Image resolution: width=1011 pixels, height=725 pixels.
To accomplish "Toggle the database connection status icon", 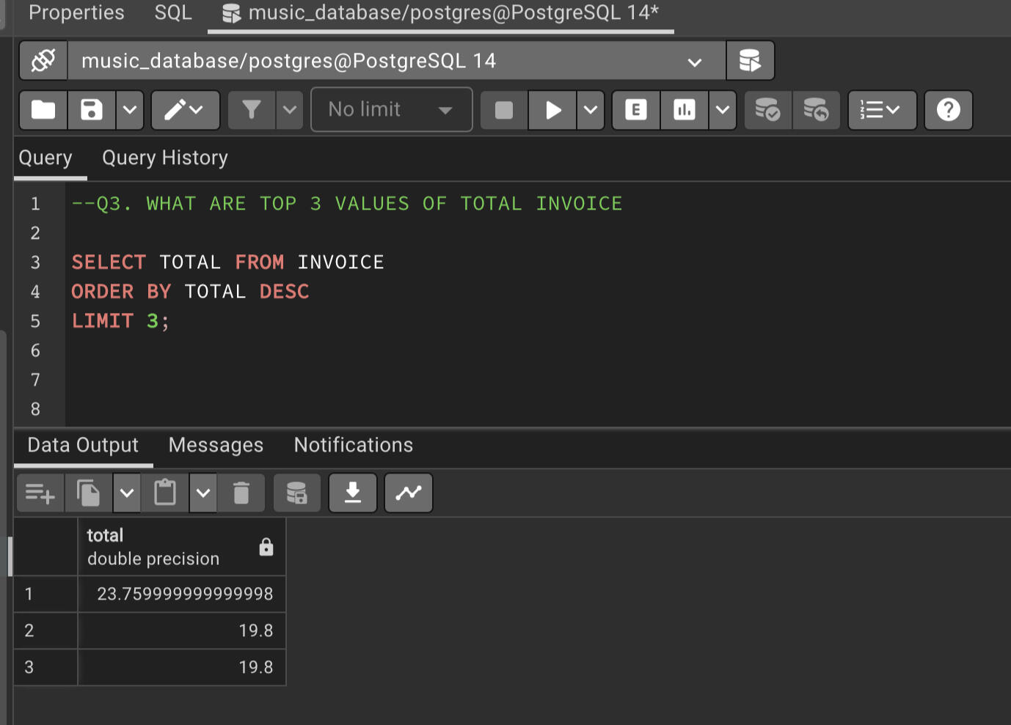I will pos(43,60).
